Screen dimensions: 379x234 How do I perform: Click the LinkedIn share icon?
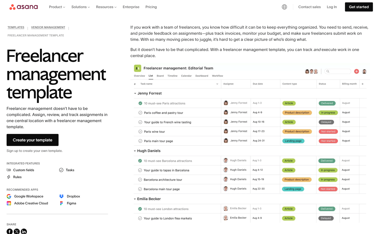point(24,231)
